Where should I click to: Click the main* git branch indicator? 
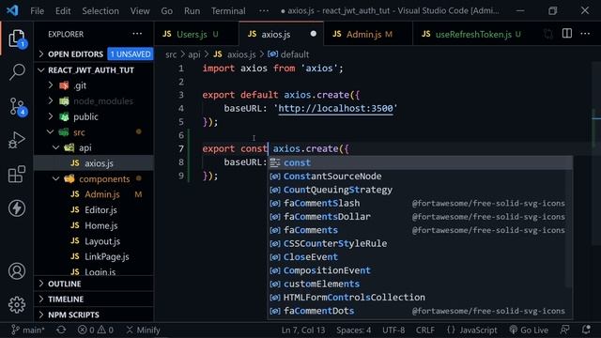point(27,330)
